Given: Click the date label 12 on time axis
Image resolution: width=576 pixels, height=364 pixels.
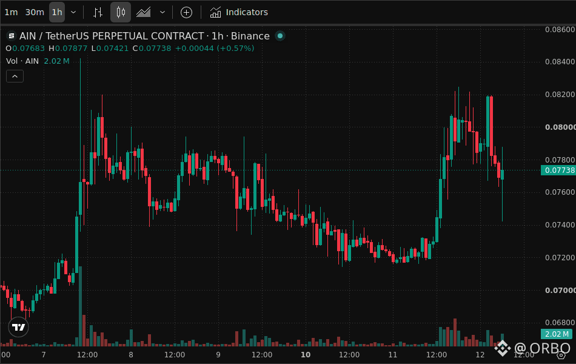Looking at the screenshot, I should pos(480,355).
